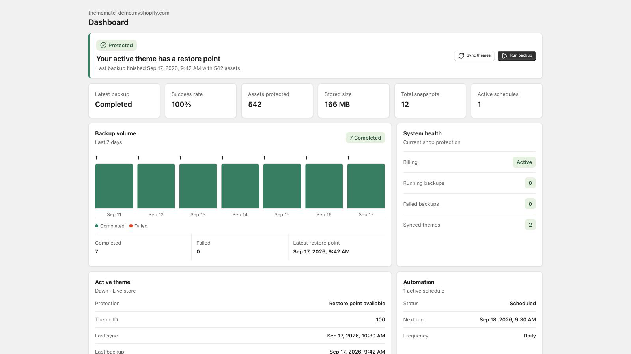Open the Total snapshots card
Viewport: 631px width, 354px height.
click(x=430, y=101)
